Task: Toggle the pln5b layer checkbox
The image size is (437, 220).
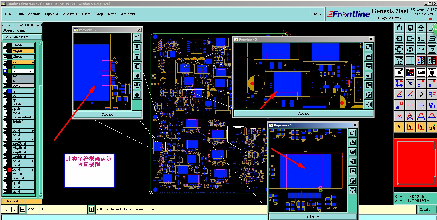Action: [x=5, y=45]
